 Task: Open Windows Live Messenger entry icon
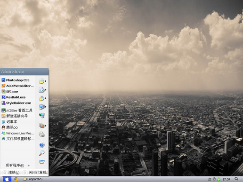click(x=3, y=133)
